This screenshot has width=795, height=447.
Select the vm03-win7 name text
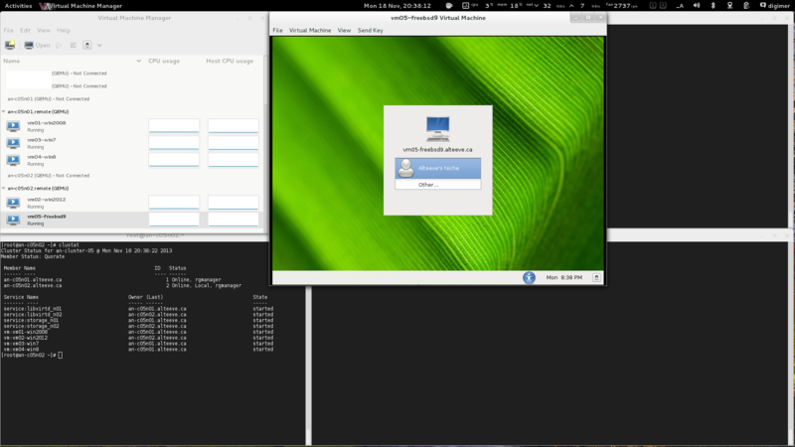(42, 140)
